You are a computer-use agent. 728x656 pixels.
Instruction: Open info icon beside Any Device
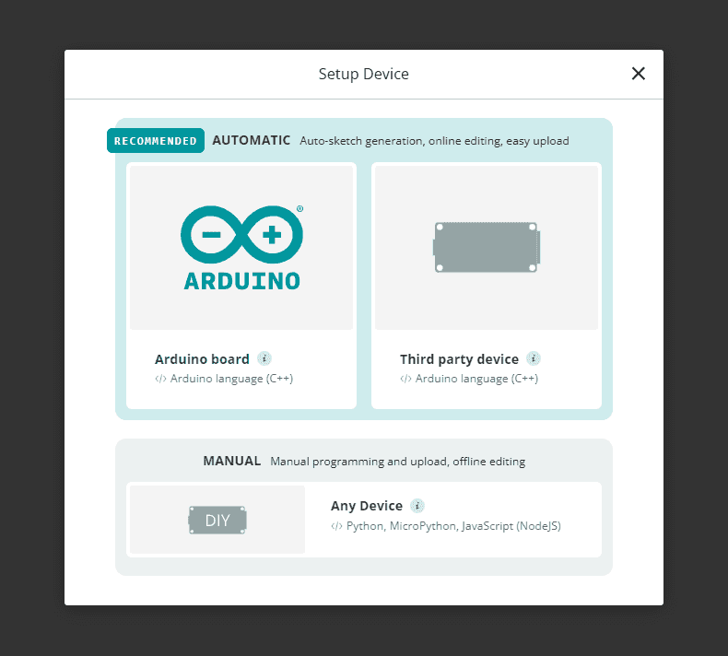point(417,506)
